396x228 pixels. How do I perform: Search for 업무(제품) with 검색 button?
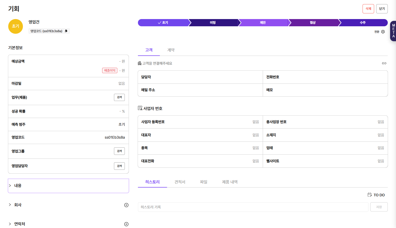(119, 97)
